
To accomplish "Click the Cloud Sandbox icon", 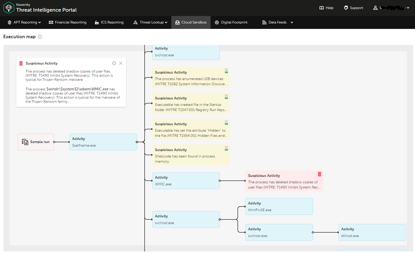I will click(177, 22).
